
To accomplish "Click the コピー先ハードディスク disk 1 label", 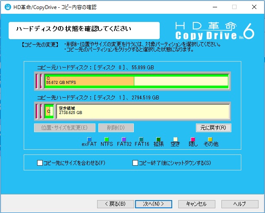I will (98, 98).
